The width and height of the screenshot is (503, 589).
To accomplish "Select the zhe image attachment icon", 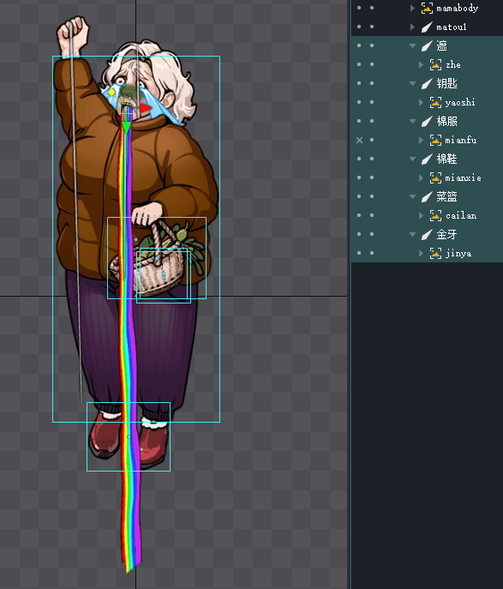I will [435, 64].
